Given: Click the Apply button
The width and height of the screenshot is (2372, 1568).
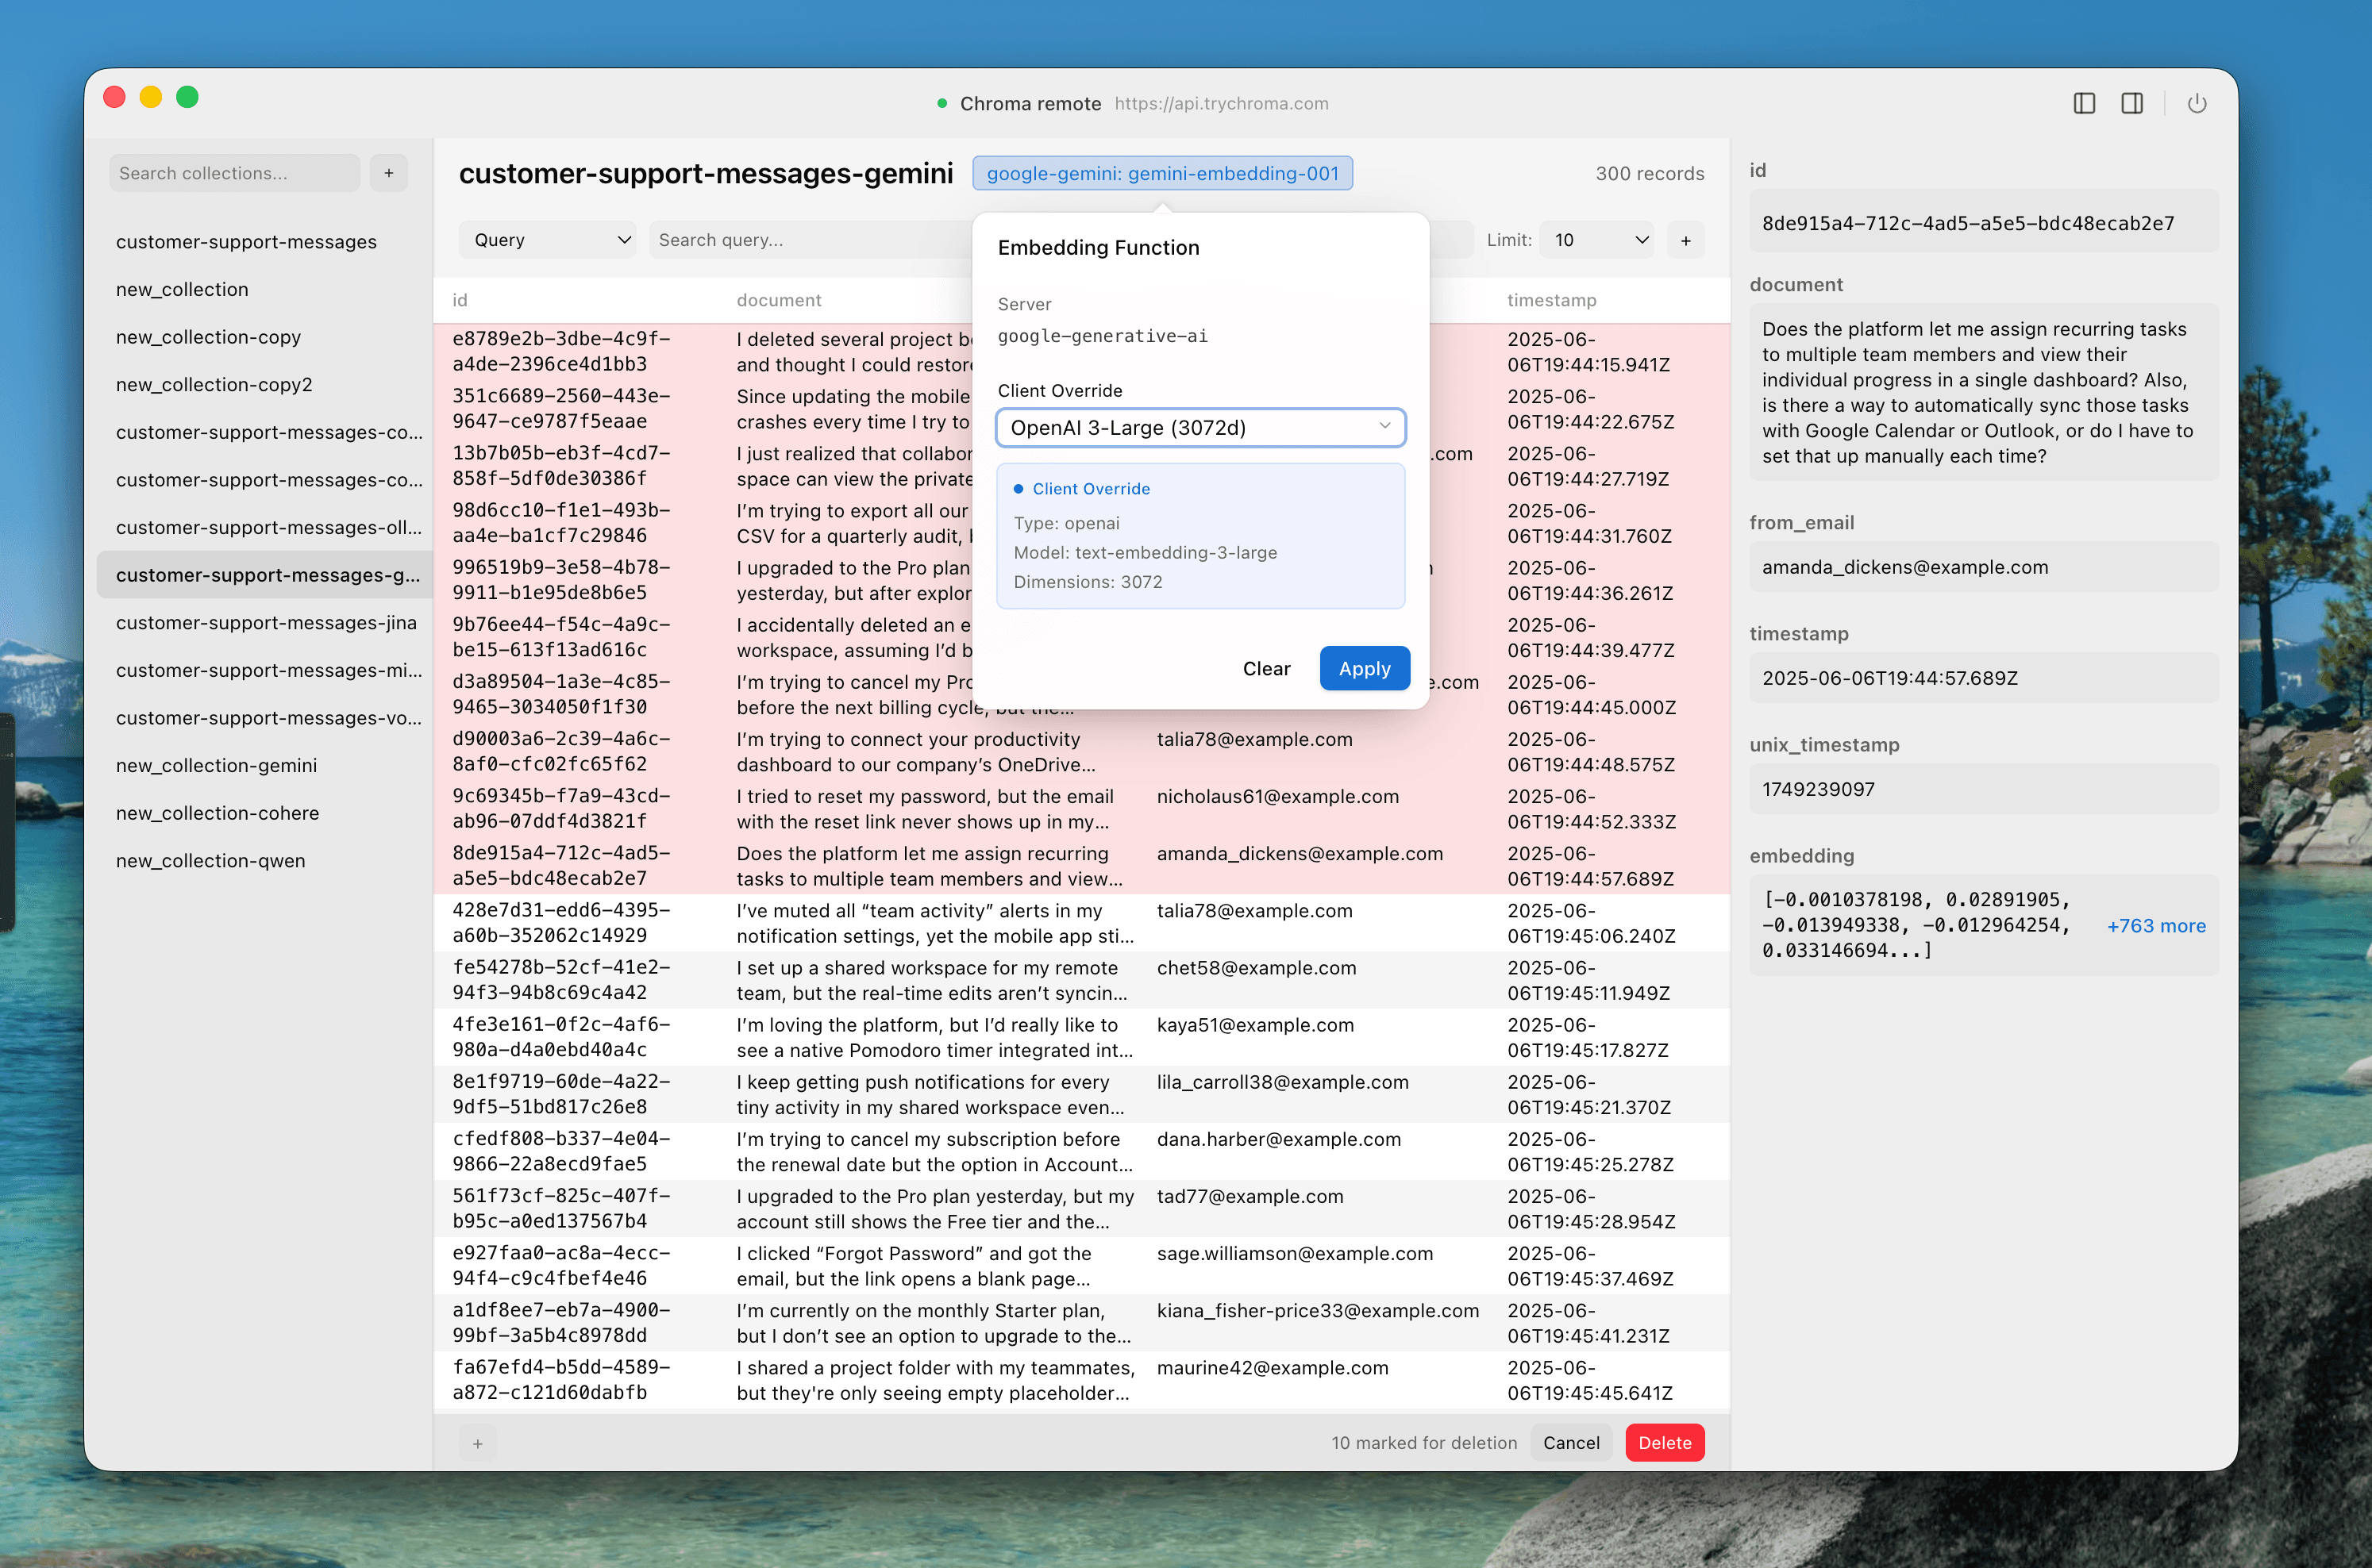Looking at the screenshot, I should click(1364, 668).
